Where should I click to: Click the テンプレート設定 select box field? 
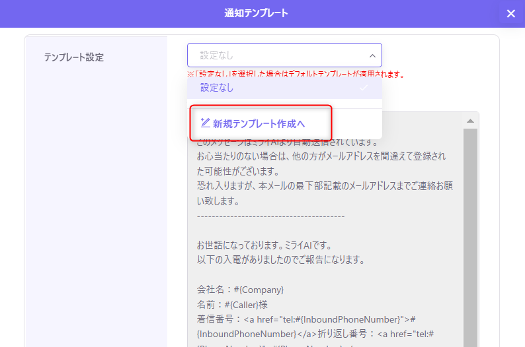(278, 55)
